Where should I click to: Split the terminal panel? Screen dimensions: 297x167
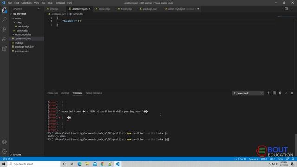coord(274,93)
